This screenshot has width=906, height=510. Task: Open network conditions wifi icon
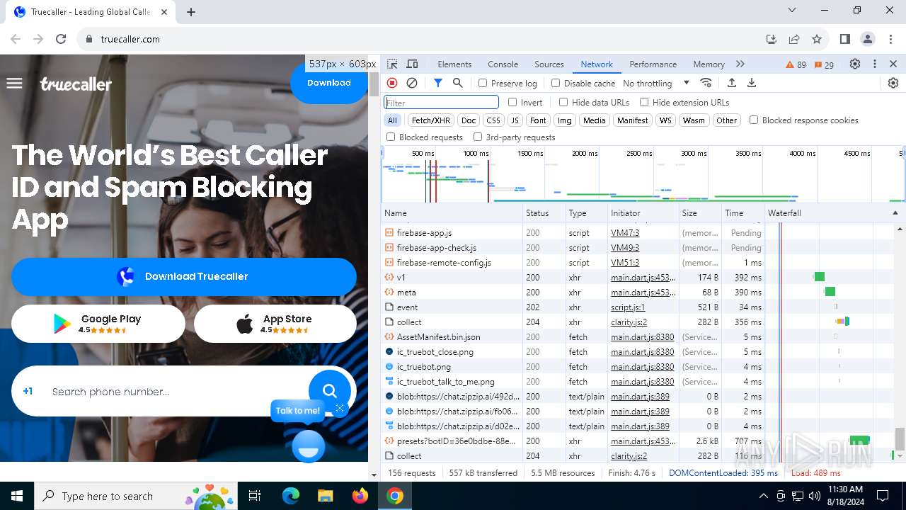pyautogui.click(x=706, y=83)
